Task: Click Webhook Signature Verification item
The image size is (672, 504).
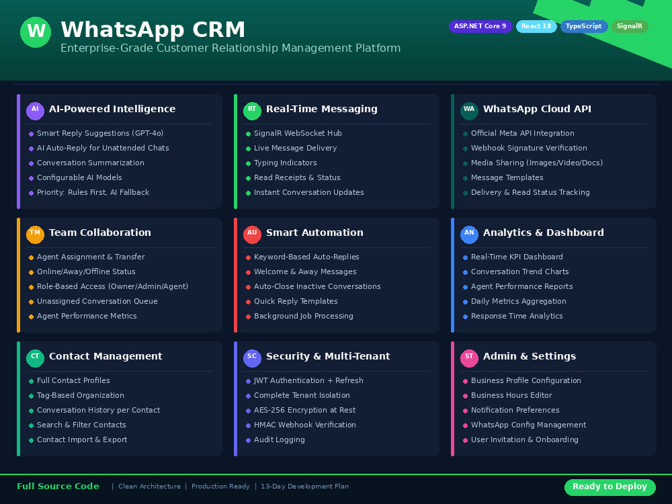Action: pyautogui.click(x=529, y=148)
